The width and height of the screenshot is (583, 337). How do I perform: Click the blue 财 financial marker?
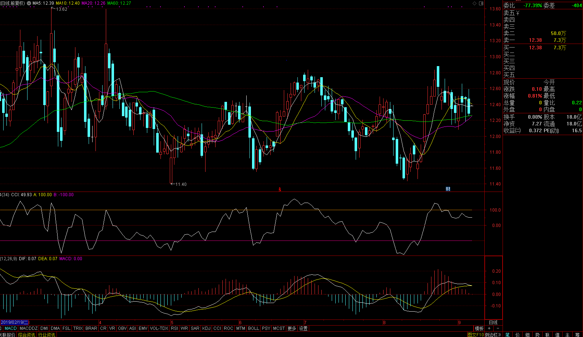point(448,189)
